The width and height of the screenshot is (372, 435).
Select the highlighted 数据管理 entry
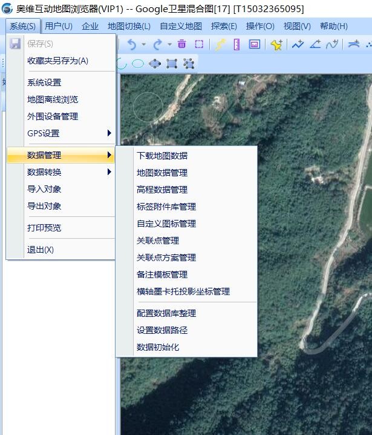61,155
